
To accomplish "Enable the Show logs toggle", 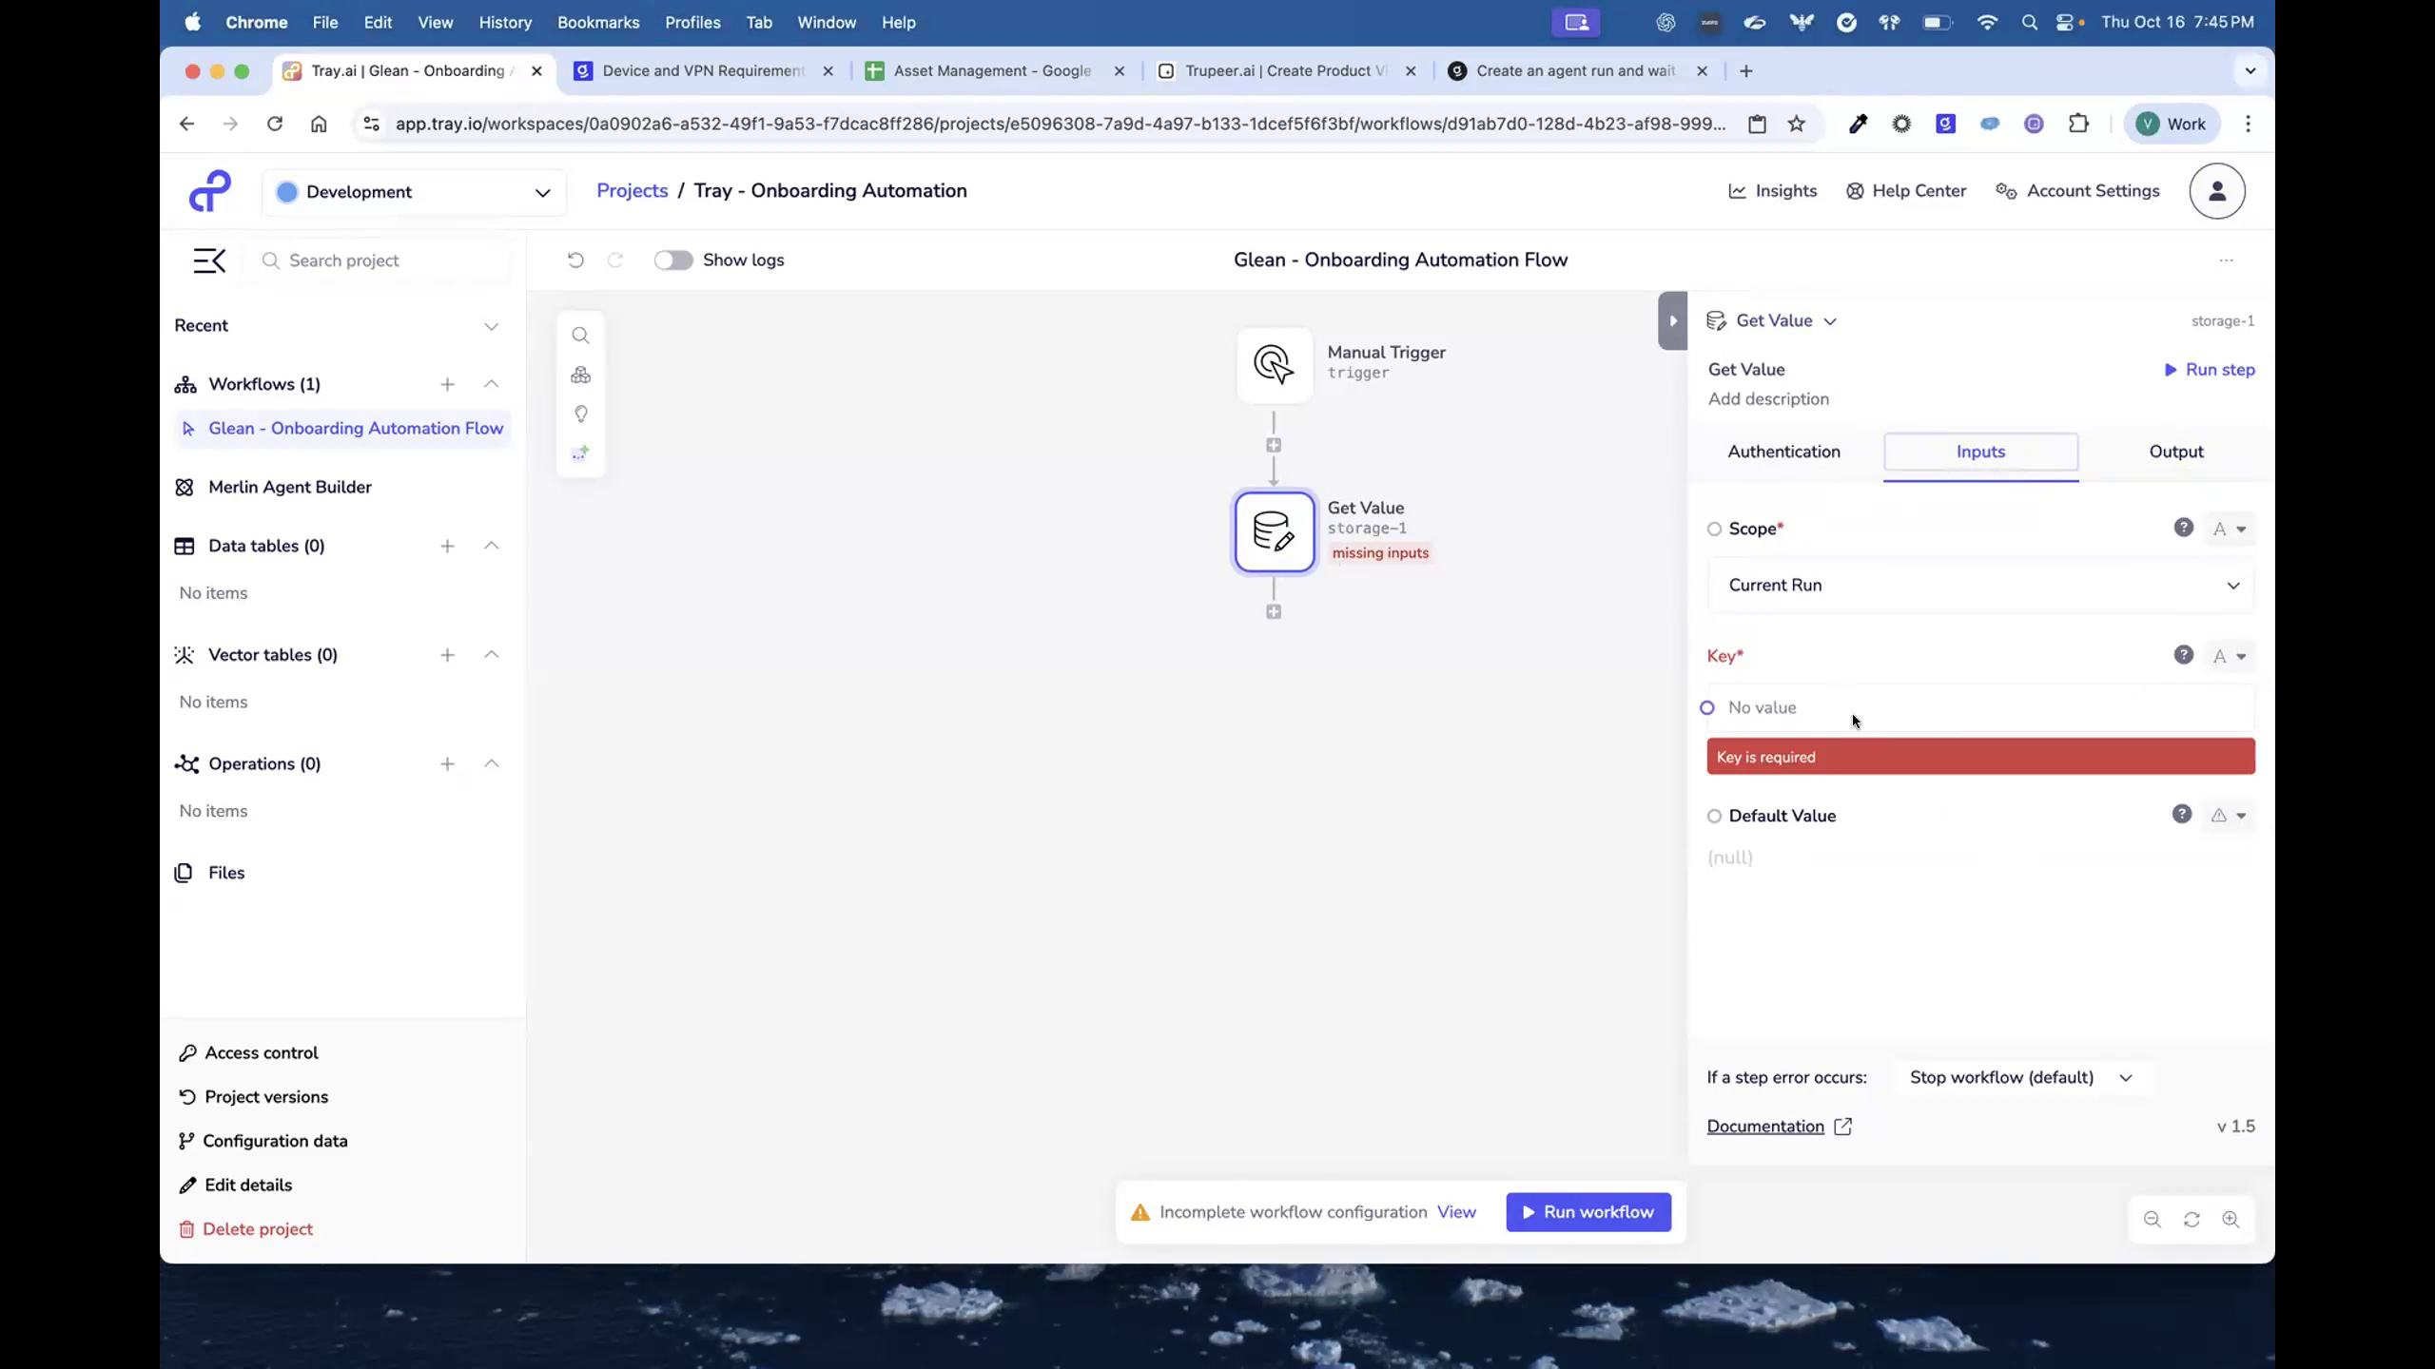I will (x=673, y=260).
